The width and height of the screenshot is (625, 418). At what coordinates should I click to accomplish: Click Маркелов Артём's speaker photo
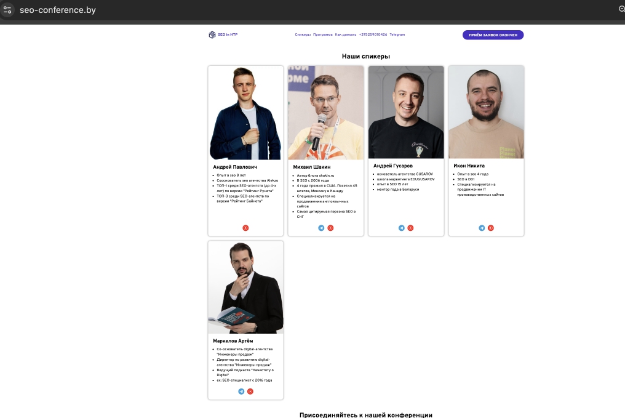point(245,287)
